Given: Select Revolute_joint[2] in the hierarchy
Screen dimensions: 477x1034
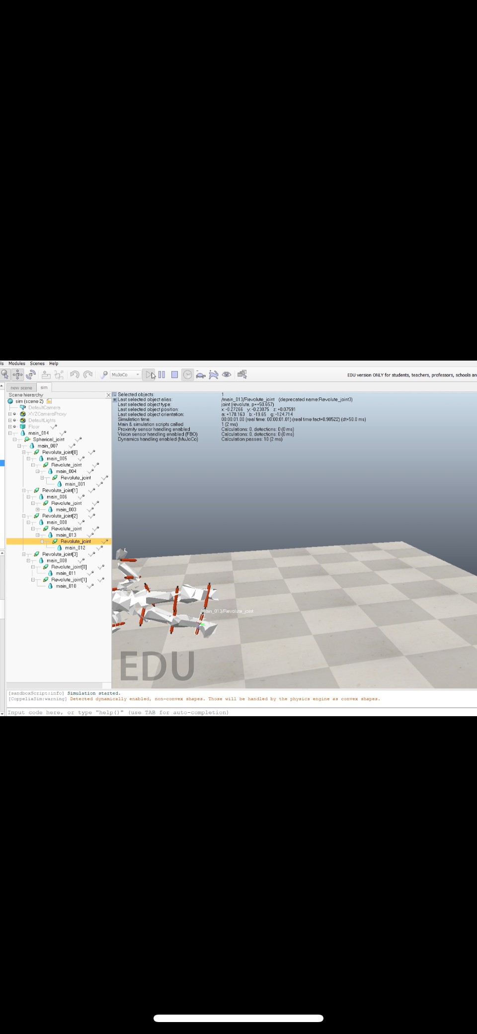Looking at the screenshot, I should point(60,516).
